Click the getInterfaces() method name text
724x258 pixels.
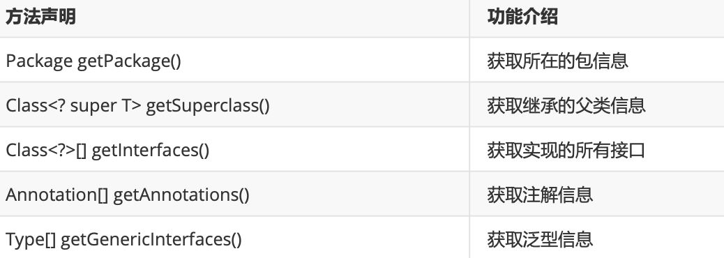(151, 150)
